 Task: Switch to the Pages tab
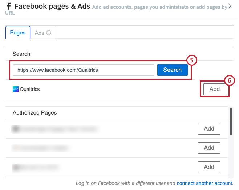point(18,33)
